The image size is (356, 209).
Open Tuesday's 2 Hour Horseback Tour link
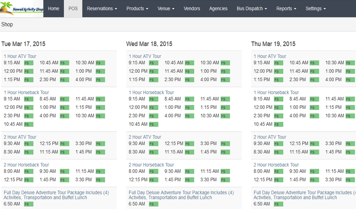coord(26,165)
